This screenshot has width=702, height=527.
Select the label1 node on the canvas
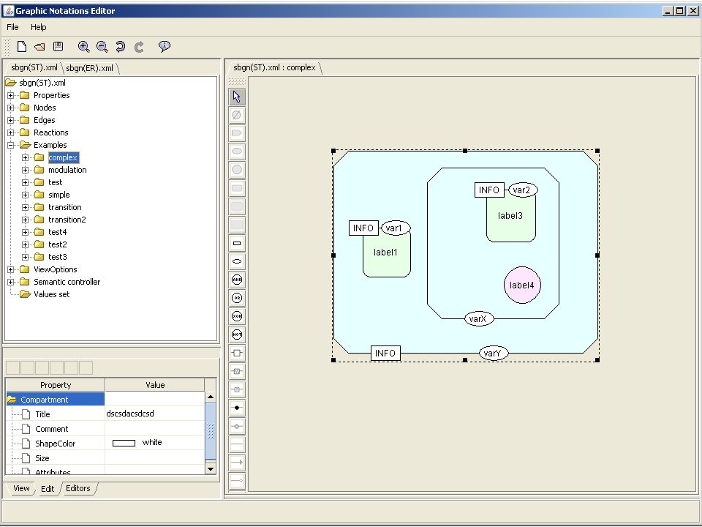tap(386, 256)
